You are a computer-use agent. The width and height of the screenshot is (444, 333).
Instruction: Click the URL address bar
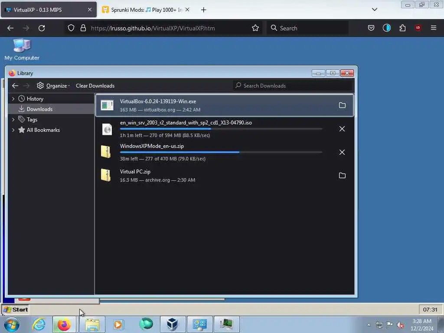164,28
